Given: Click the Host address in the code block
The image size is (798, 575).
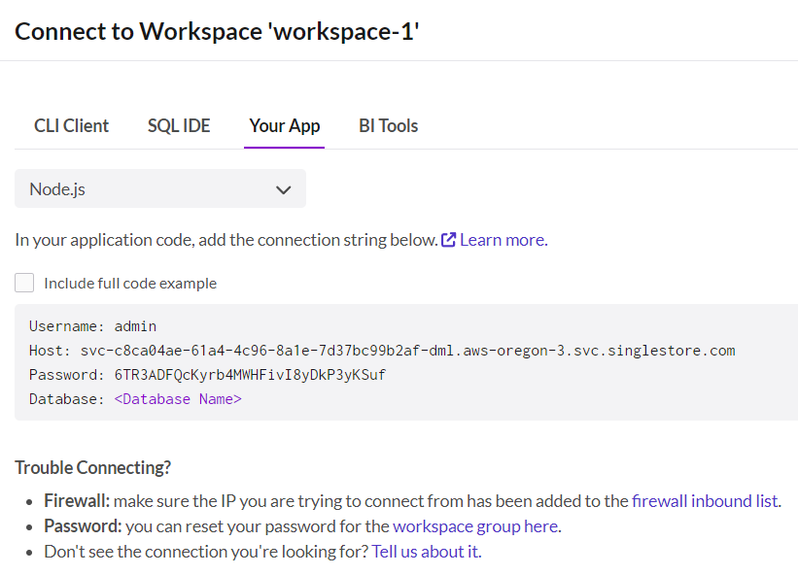Looking at the screenshot, I should 407,351.
